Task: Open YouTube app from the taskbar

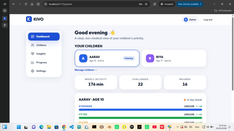Action: pos(154,127)
